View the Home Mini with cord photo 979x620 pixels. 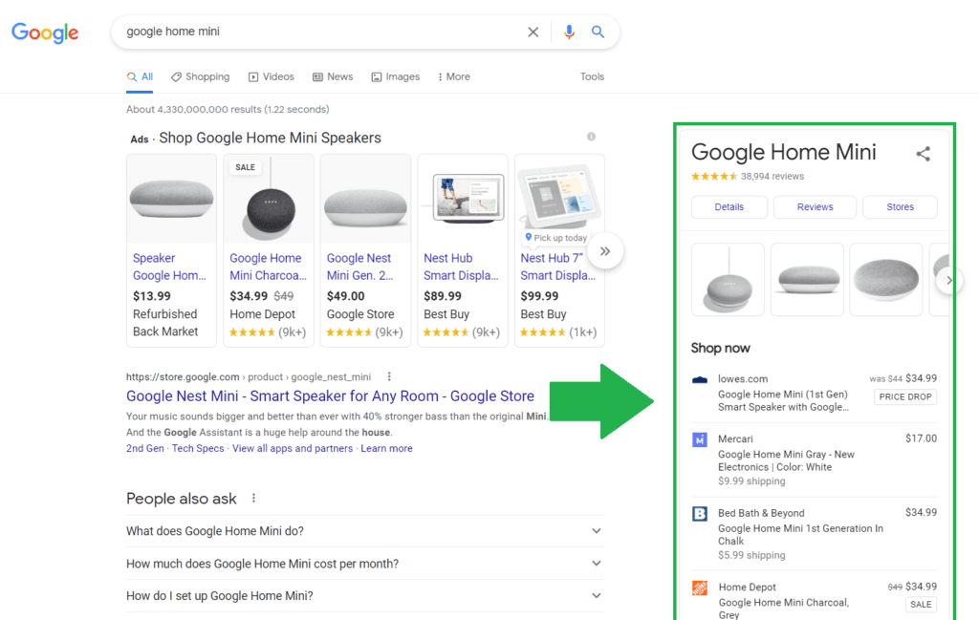click(728, 280)
